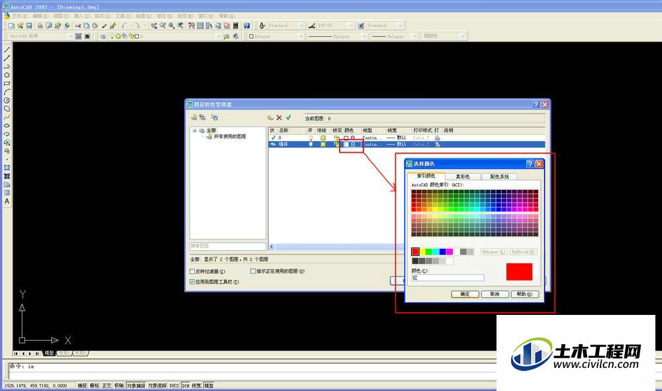This screenshot has height=391, width=662.
Task: Click the Match Properties brush icon
Action: click(x=105, y=26)
